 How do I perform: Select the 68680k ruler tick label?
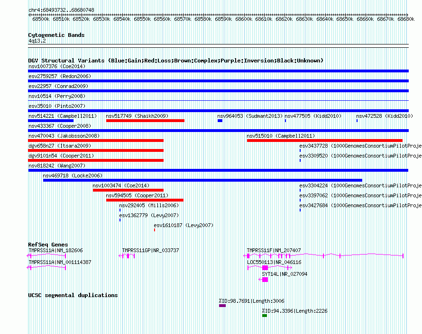pos(406,19)
